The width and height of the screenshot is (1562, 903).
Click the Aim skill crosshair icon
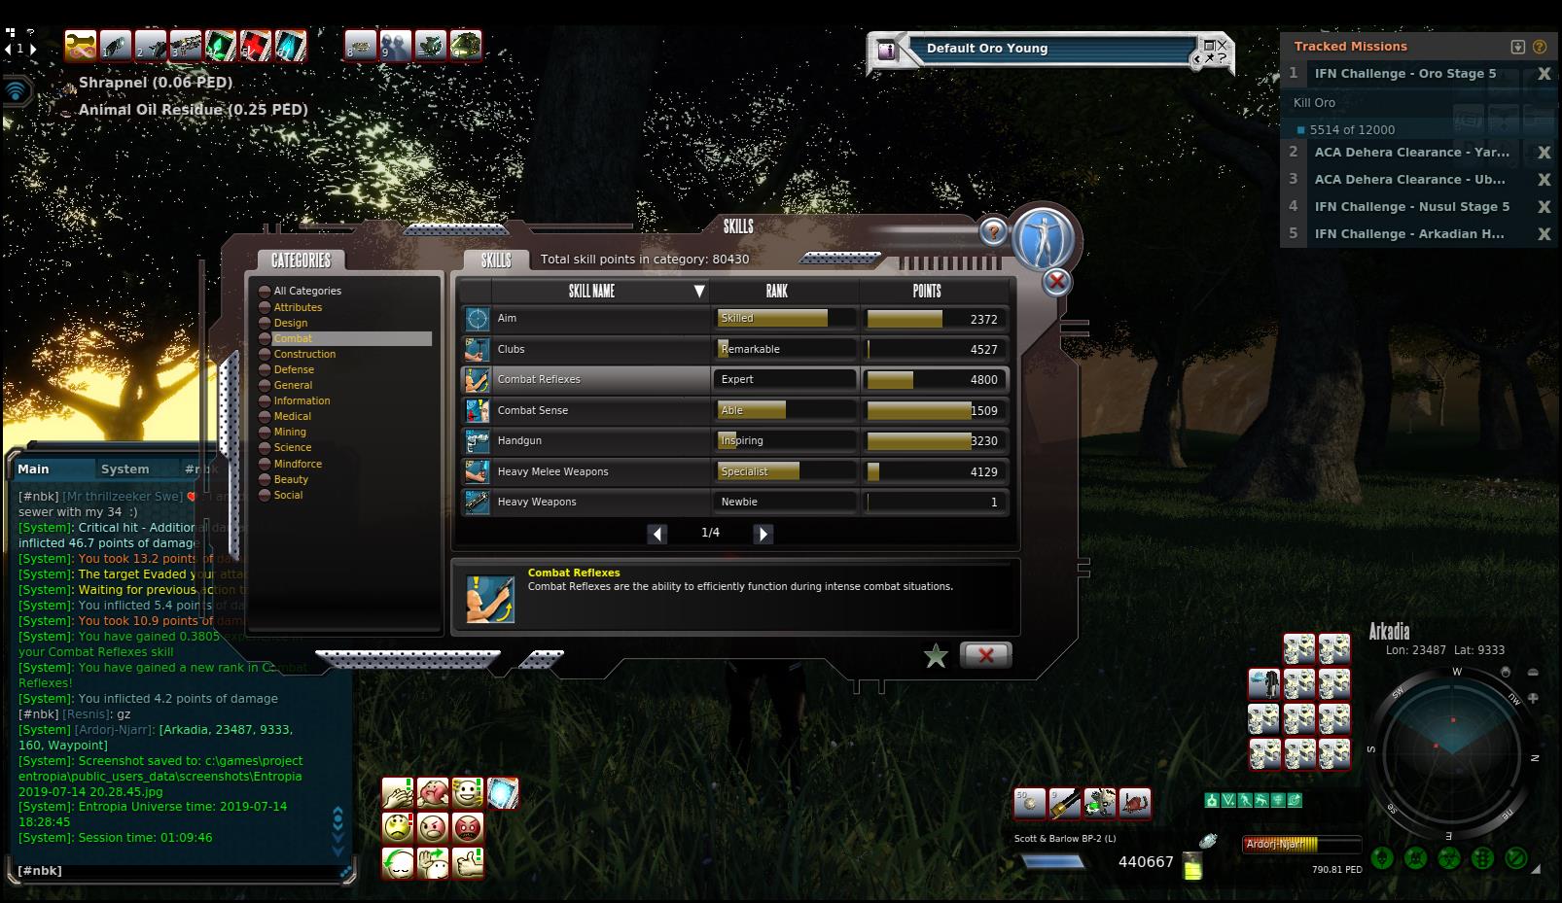[x=477, y=319]
